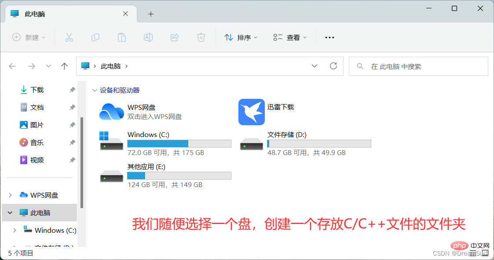
Task: Expand the WPS网盘 sidebar entry
Action: coord(10,195)
